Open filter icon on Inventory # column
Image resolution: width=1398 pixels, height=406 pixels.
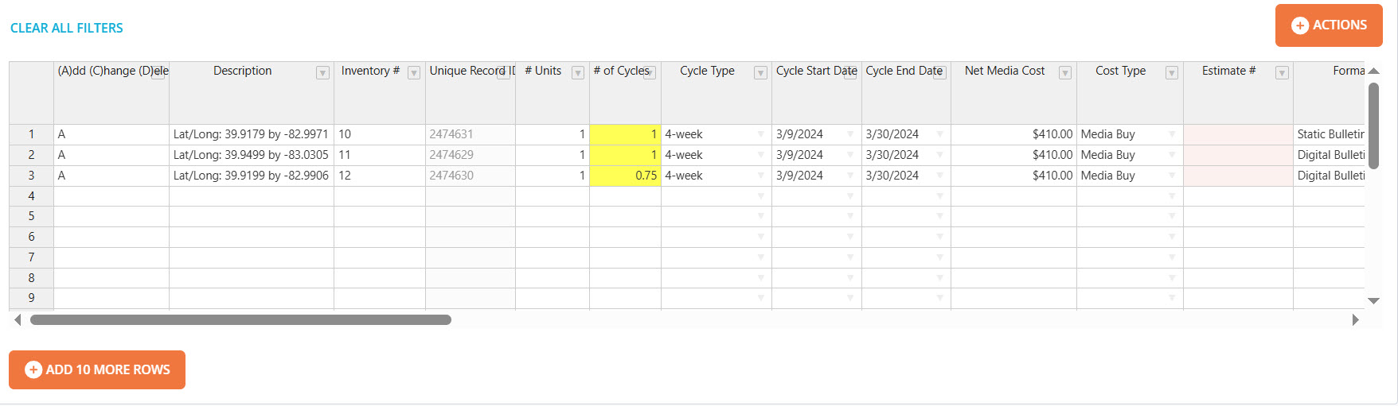click(414, 73)
